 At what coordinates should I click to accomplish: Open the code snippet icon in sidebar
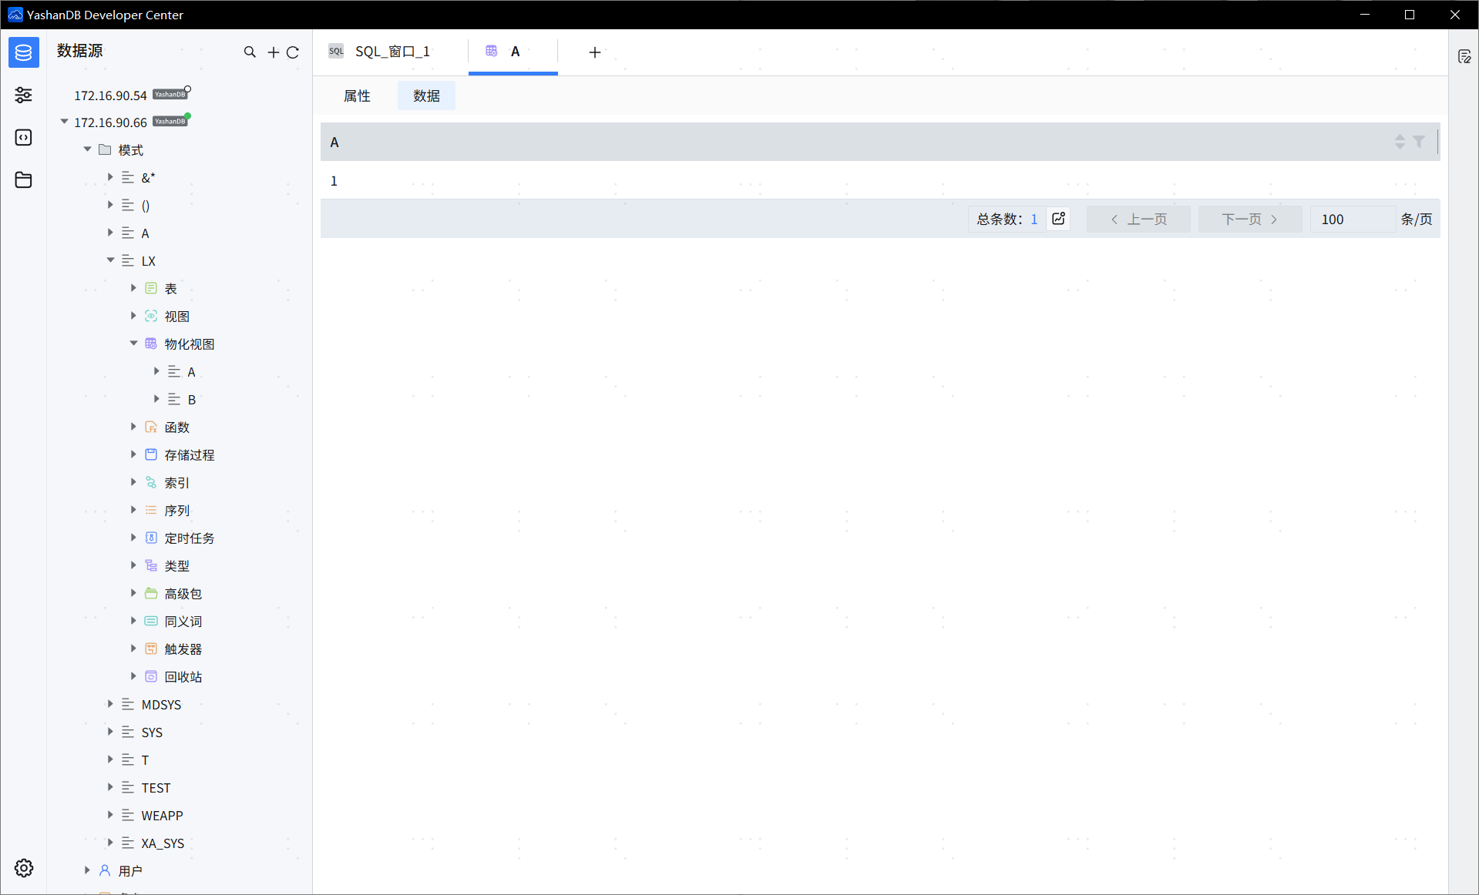coord(24,137)
